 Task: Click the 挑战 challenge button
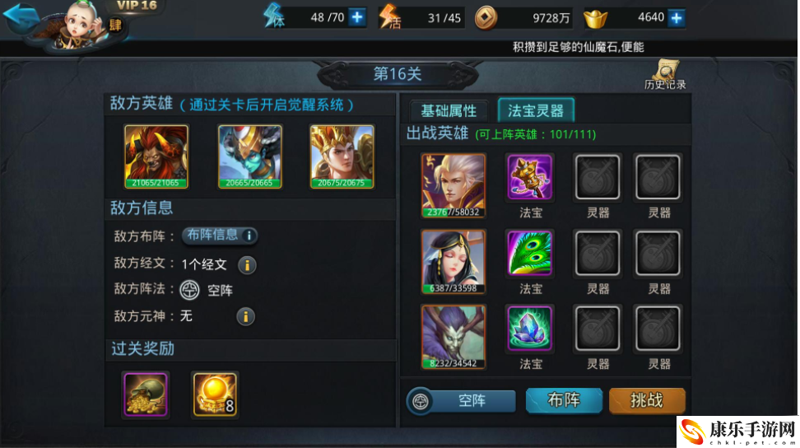647,400
